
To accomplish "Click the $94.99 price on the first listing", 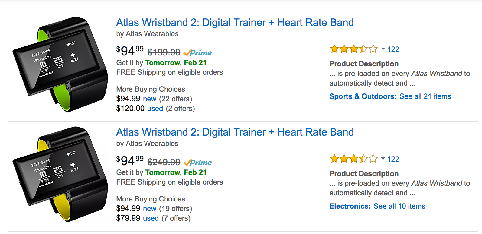I will click(x=130, y=51).
